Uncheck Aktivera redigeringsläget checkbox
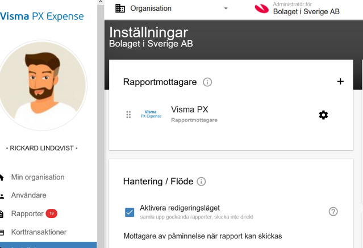Viewport: 363px width, 248px height. 130,212
